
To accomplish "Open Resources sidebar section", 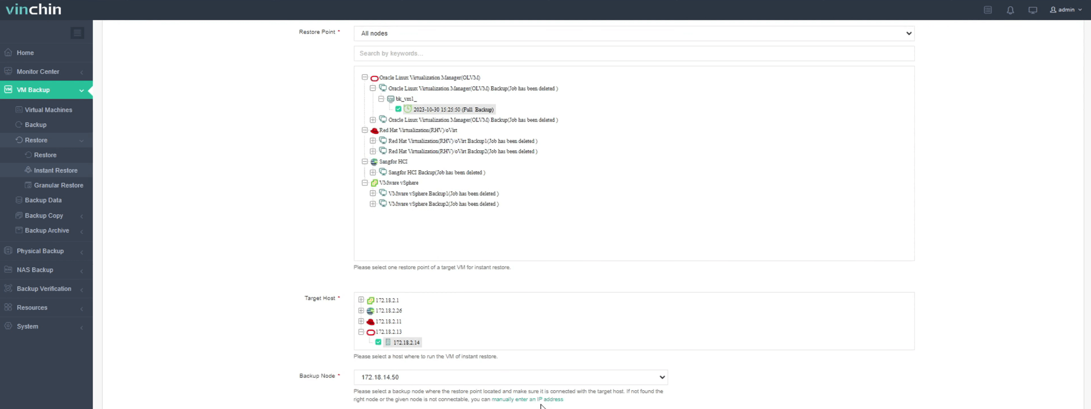I will (x=46, y=307).
